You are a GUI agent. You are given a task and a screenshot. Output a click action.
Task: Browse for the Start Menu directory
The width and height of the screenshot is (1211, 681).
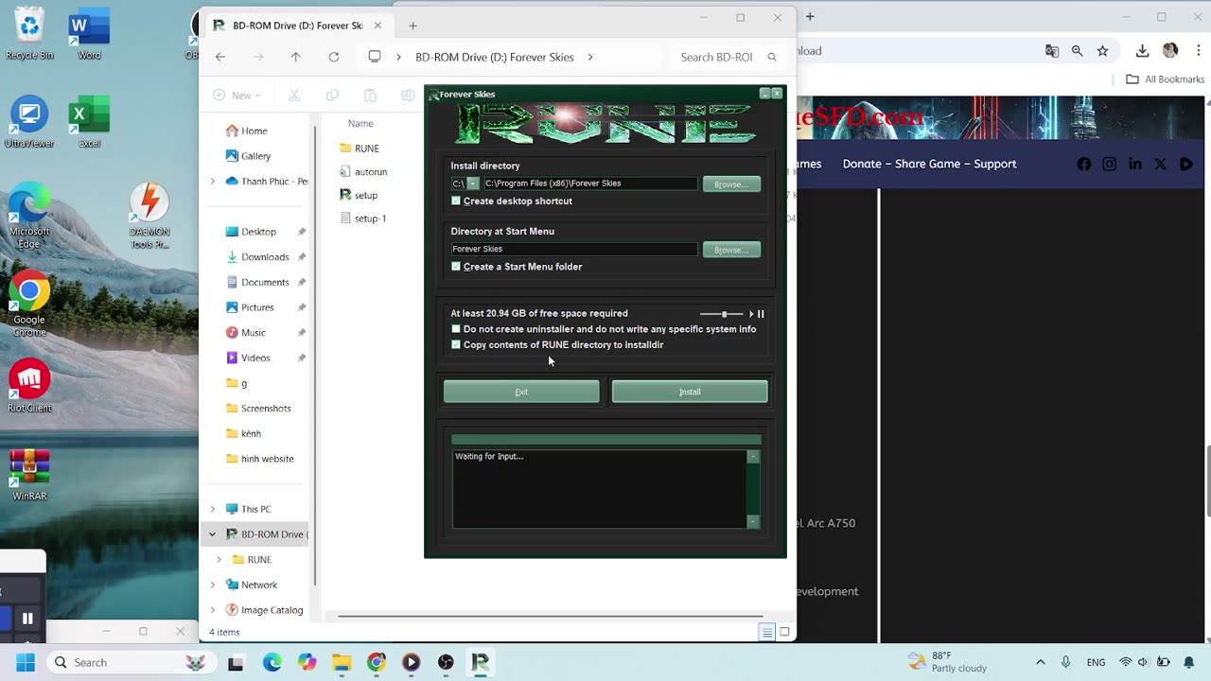731,250
